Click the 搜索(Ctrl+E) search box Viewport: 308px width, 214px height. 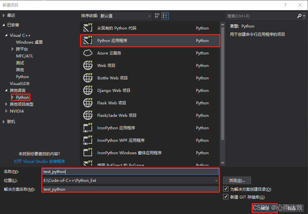tap(261, 16)
